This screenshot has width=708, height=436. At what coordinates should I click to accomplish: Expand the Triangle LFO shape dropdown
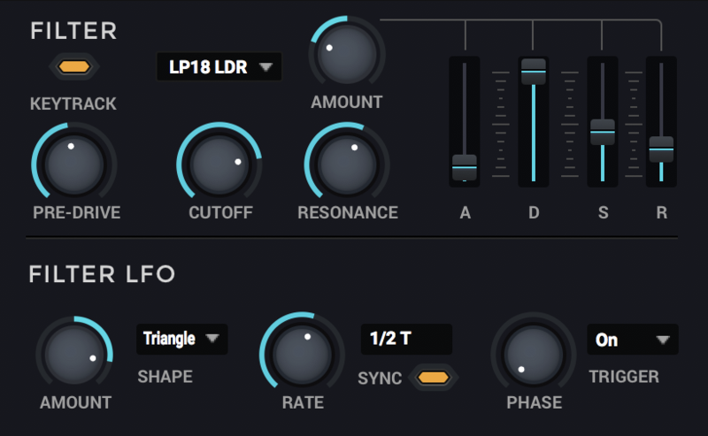tap(181, 339)
